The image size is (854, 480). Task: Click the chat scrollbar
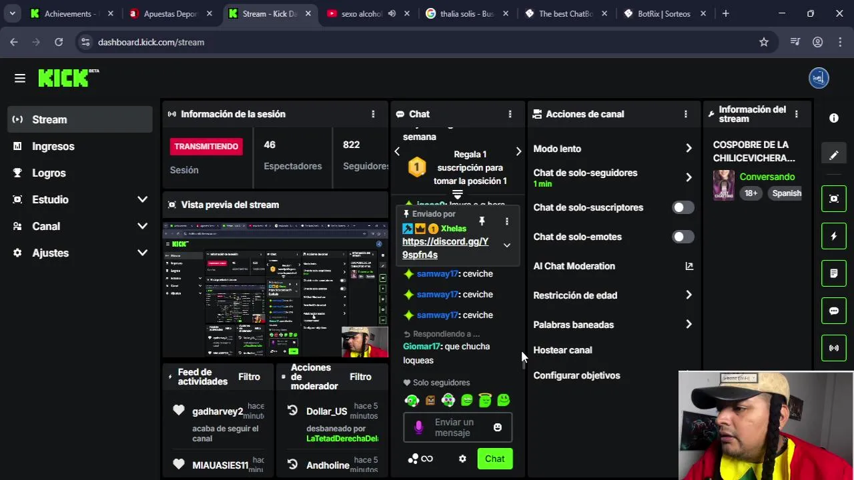tap(524, 361)
